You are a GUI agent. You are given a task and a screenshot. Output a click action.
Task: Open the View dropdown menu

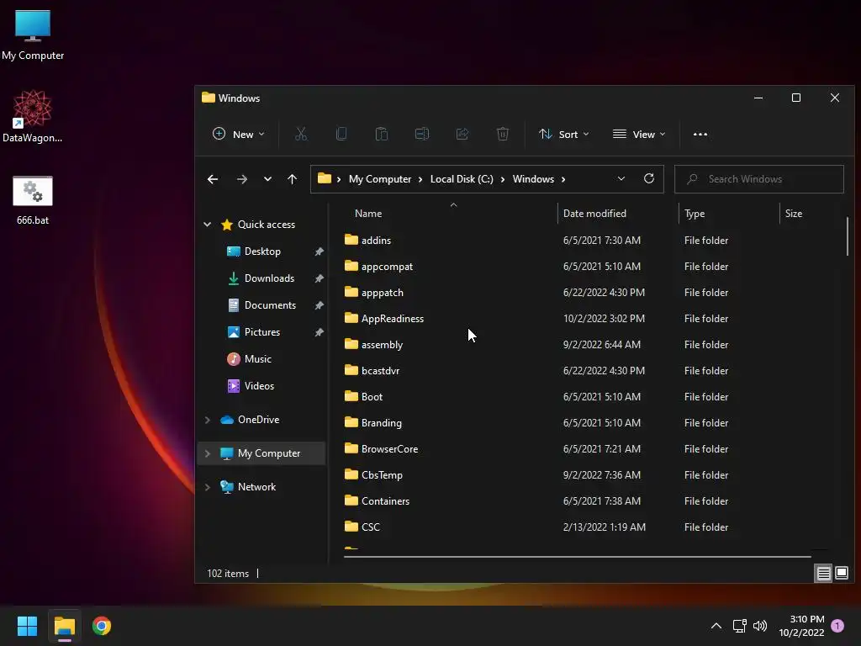click(x=639, y=134)
